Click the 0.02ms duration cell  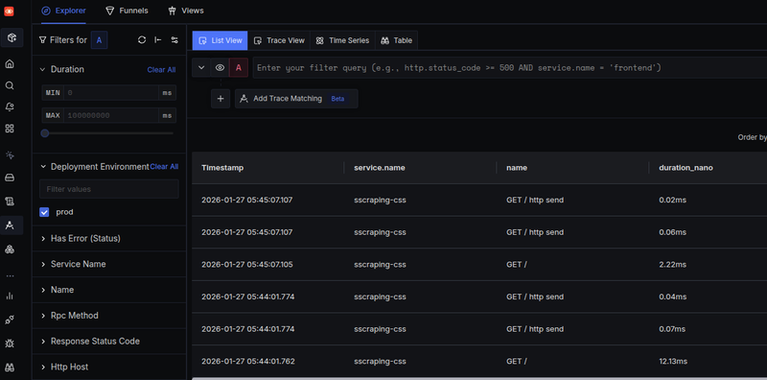coord(673,200)
